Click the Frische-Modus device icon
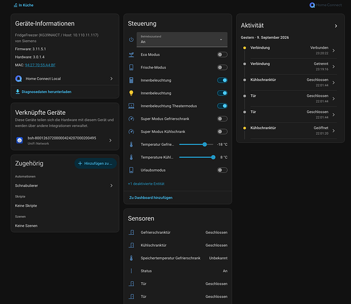 coord(132,67)
